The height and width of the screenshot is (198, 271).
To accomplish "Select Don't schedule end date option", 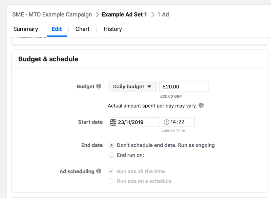I will click(111, 145).
